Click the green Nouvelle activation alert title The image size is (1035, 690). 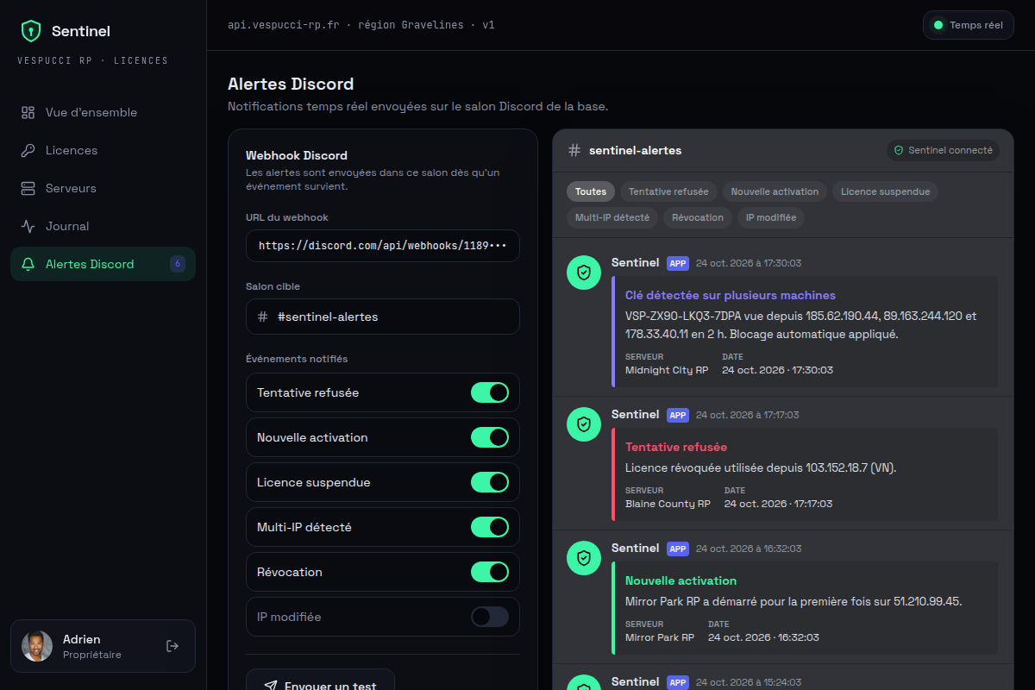click(681, 580)
